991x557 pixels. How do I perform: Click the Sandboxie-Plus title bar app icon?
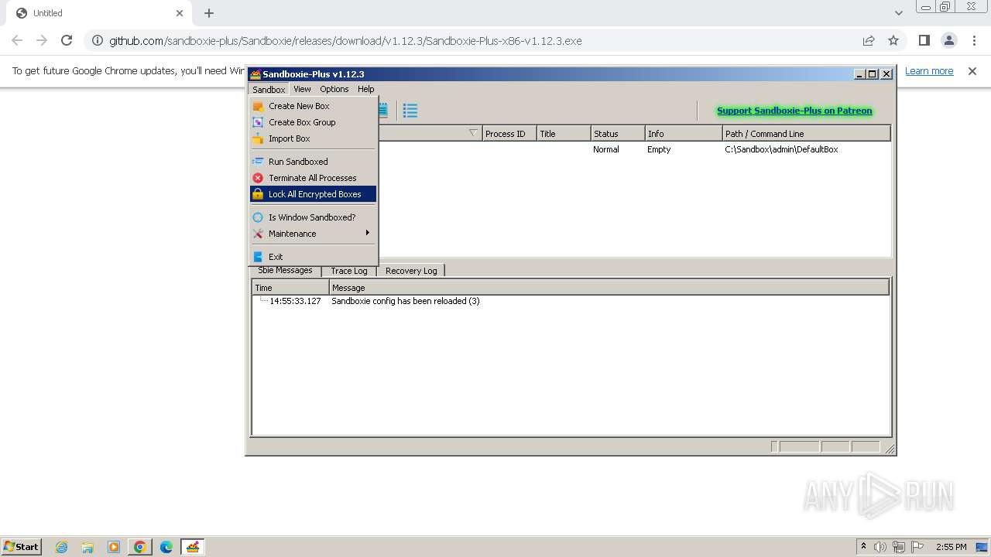coord(255,74)
